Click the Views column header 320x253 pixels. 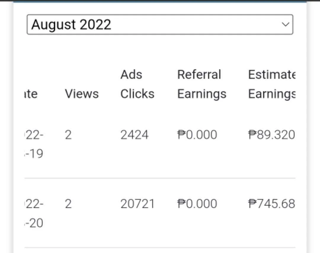(x=82, y=94)
